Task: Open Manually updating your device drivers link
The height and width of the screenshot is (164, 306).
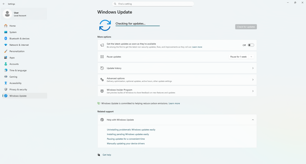Action: 126,143
